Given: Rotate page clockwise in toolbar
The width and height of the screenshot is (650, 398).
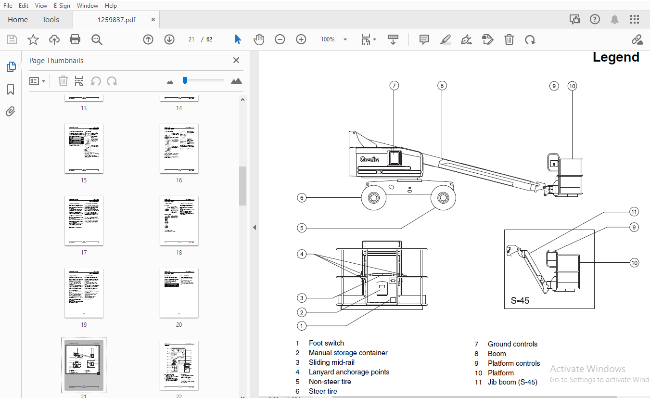Looking at the screenshot, I should click(x=530, y=39).
